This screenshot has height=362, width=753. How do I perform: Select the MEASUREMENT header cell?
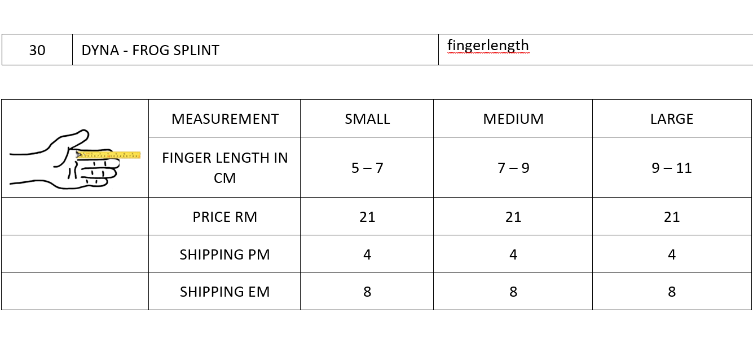[x=224, y=119]
